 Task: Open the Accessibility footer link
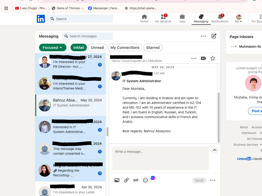pos(257,127)
